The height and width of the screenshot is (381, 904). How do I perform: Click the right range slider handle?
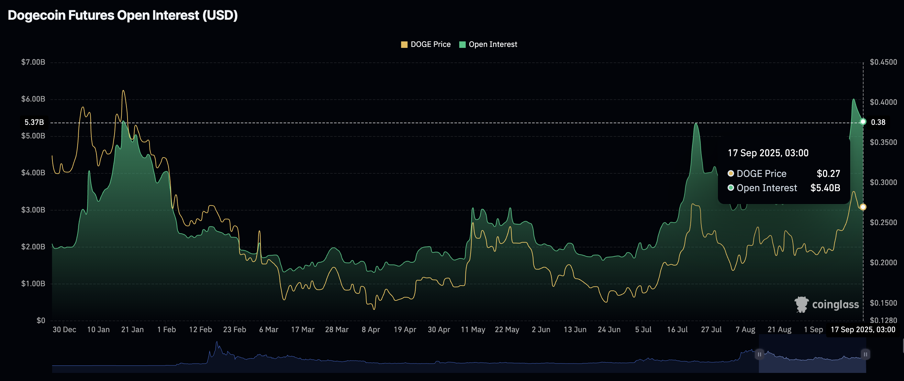[x=865, y=354]
